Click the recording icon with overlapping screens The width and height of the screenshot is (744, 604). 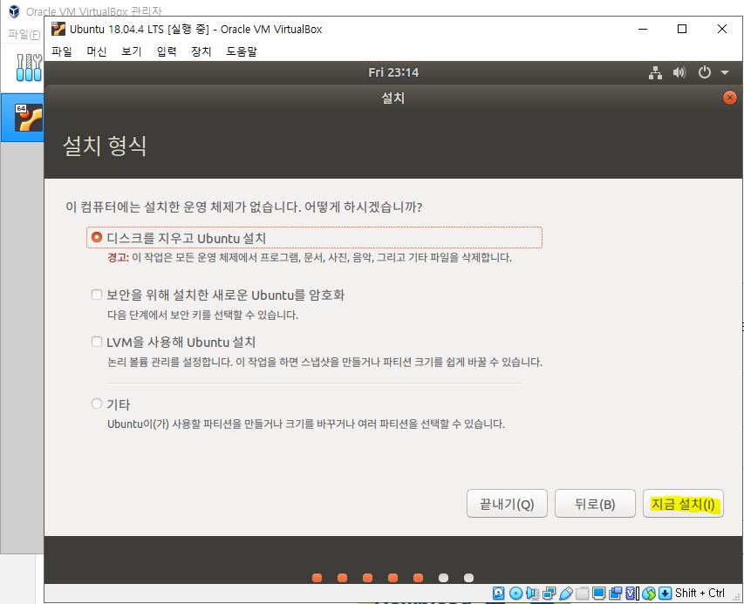pyautogui.click(x=616, y=593)
